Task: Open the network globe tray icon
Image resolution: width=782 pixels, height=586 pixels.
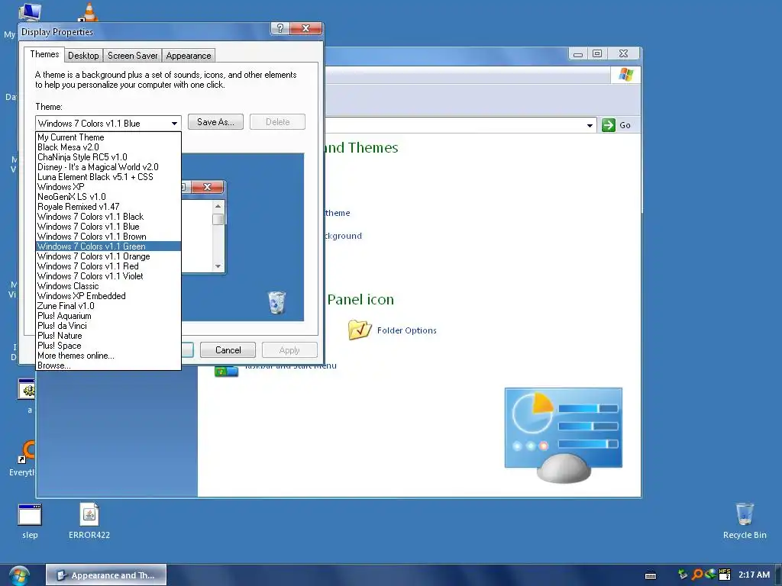Action: point(711,575)
